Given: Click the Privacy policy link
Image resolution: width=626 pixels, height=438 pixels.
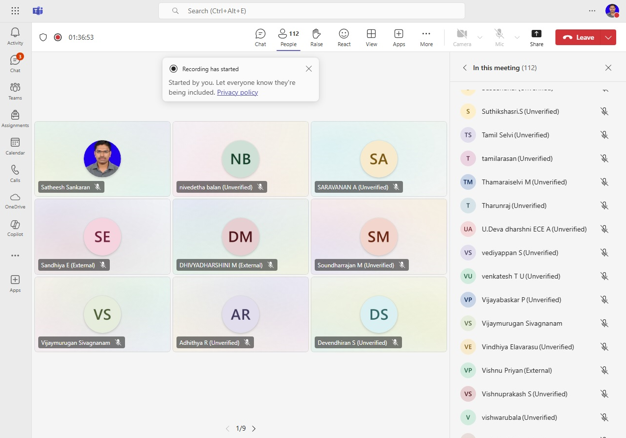Looking at the screenshot, I should click(x=237, y=92).
